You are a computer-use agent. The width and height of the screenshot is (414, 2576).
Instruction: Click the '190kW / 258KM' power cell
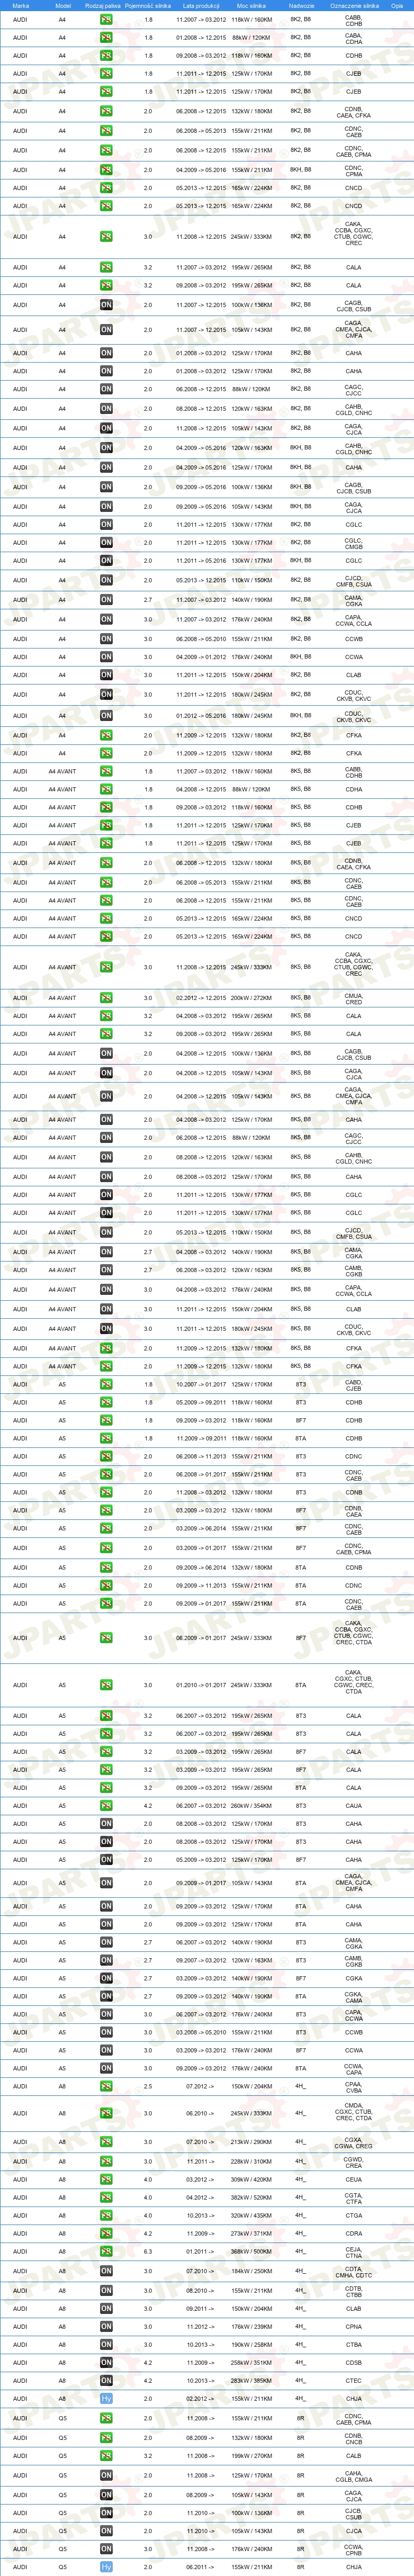pyautogui.click(x=251, y=2344)
